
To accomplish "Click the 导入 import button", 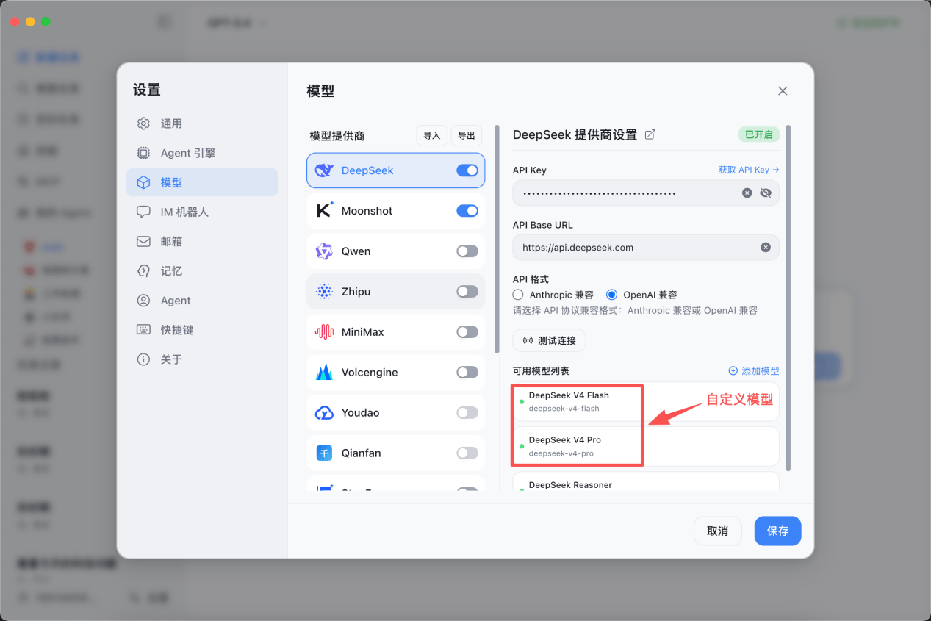I will click(x=431, y=135).
